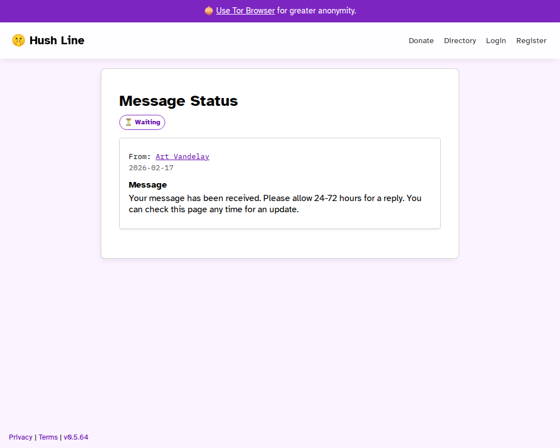Click the shushing face emoji logo
560x448 pixels.
(x=18, y=40)
